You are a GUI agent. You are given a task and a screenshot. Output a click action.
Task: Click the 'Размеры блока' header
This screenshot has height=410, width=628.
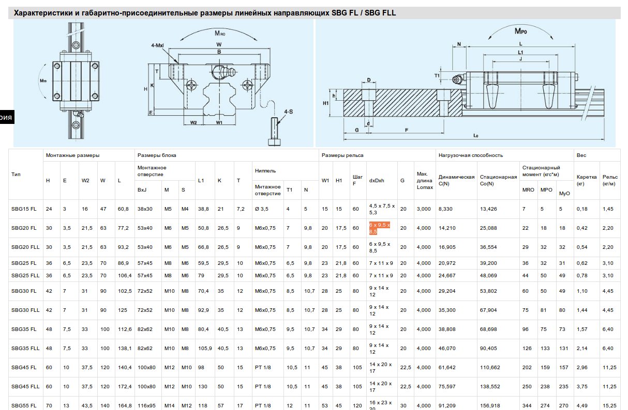[157, 155]
